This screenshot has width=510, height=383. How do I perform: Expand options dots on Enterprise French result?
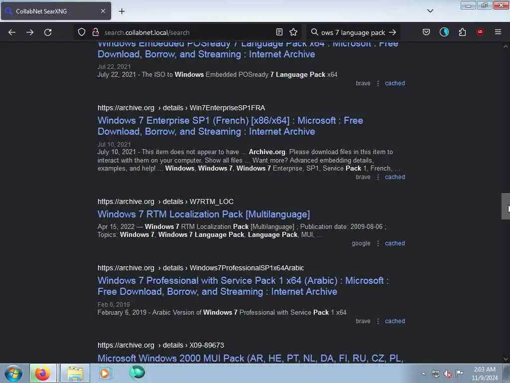378,177
